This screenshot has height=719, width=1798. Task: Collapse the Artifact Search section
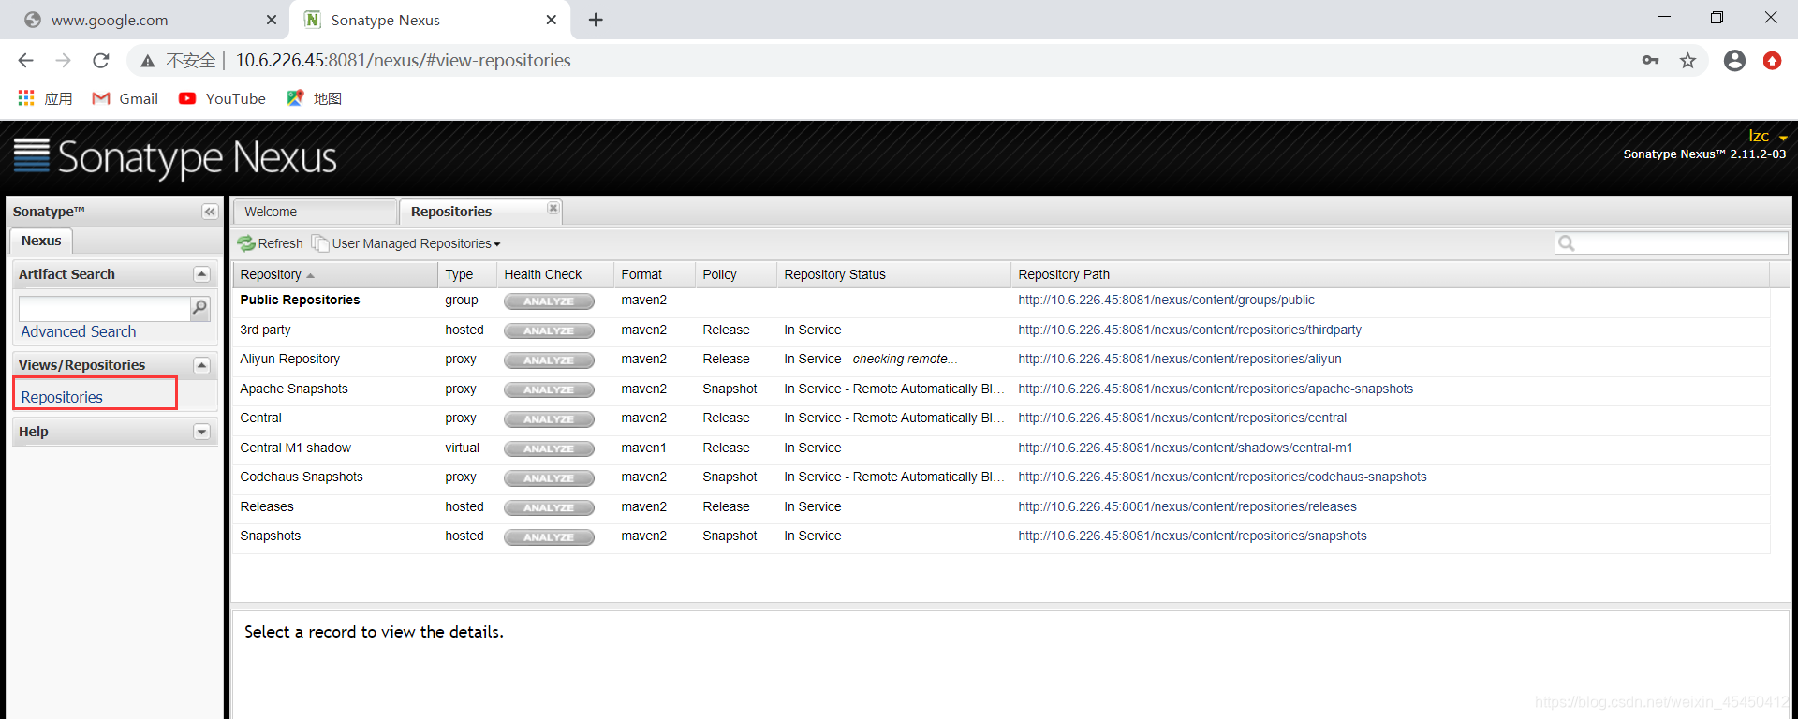pyautogui.click(x=201, y=274)
